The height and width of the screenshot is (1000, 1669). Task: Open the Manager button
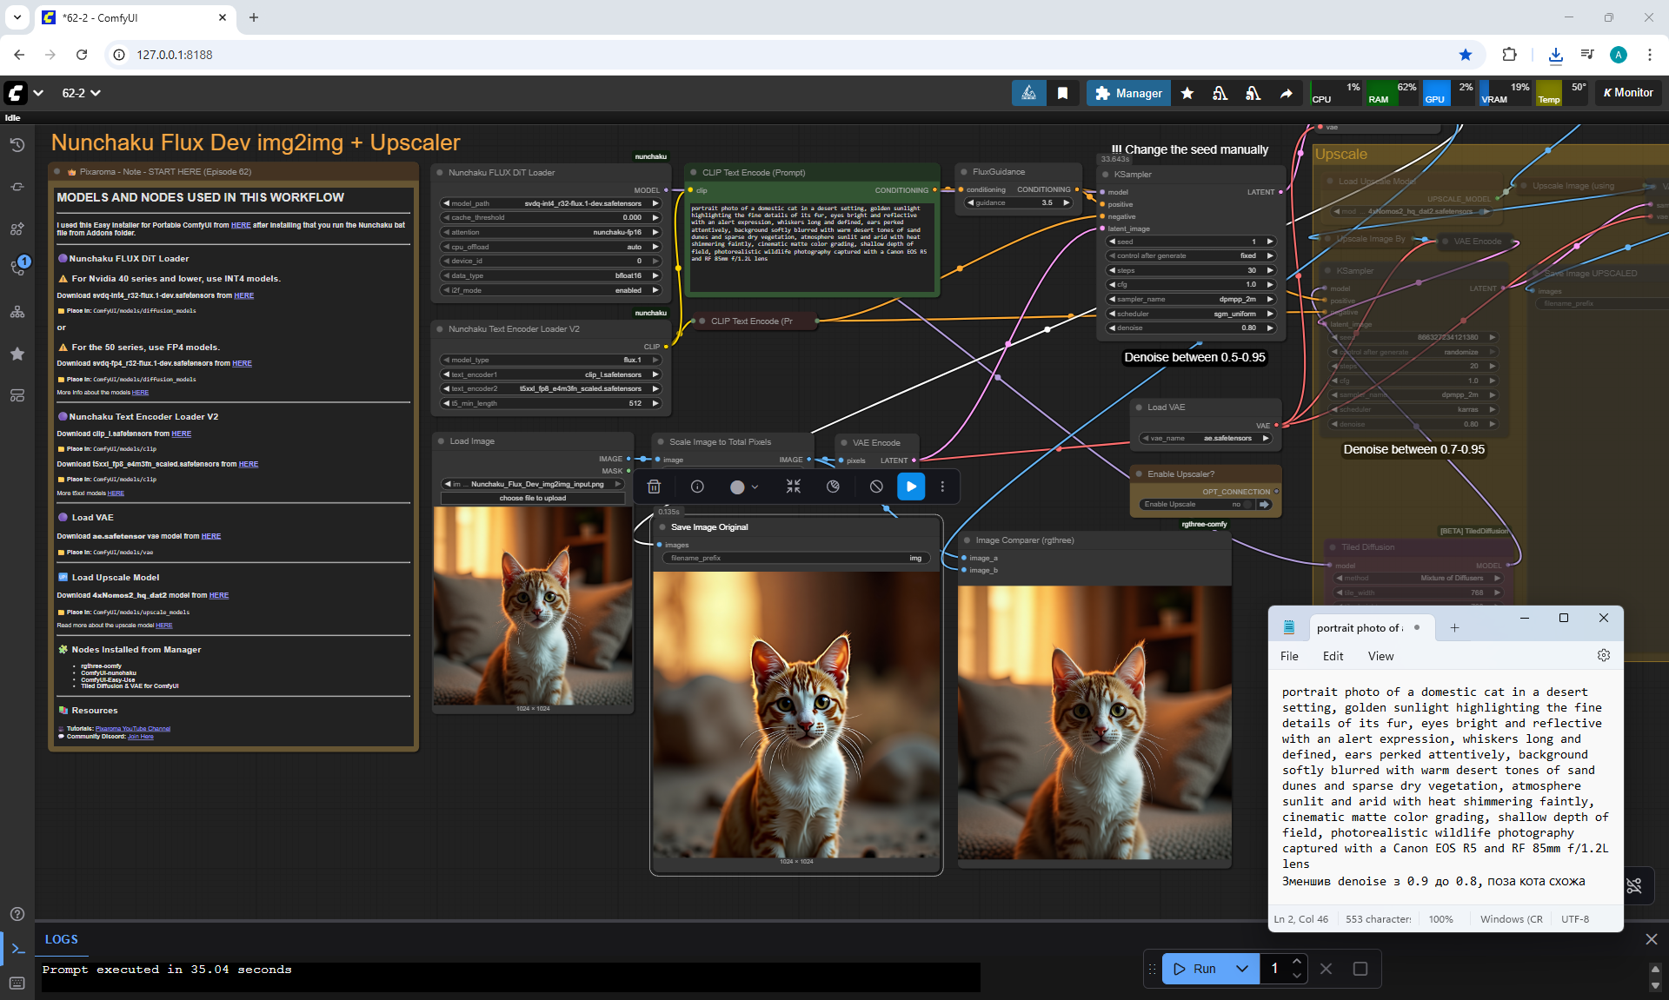tap(1128, 93)
